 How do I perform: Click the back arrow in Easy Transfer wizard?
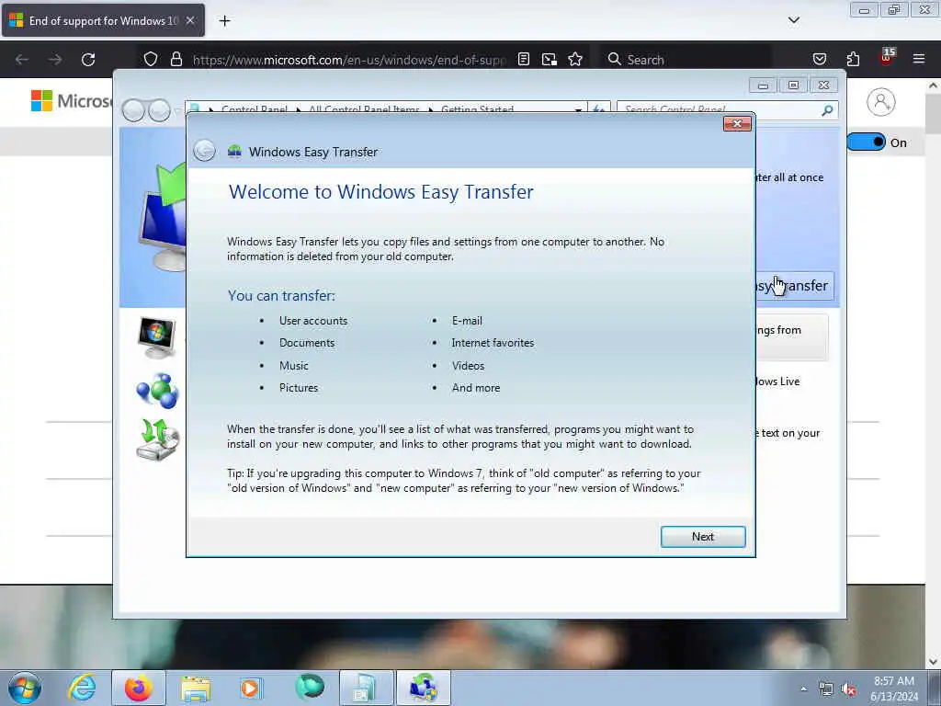pyautogui.click(x=205, y=151)
